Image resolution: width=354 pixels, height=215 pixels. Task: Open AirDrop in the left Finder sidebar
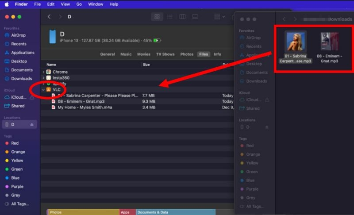click(x=18, y=35)
